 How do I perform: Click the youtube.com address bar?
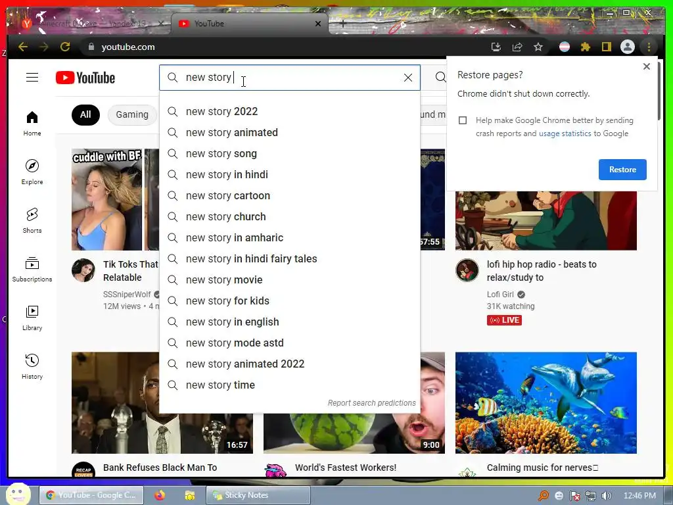point(283,47)
